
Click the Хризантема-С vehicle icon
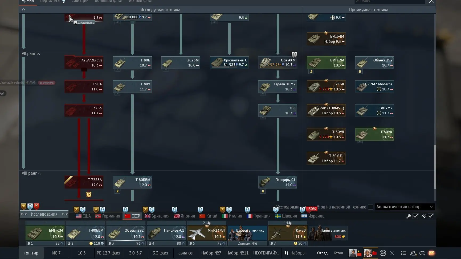click(217, 62)
